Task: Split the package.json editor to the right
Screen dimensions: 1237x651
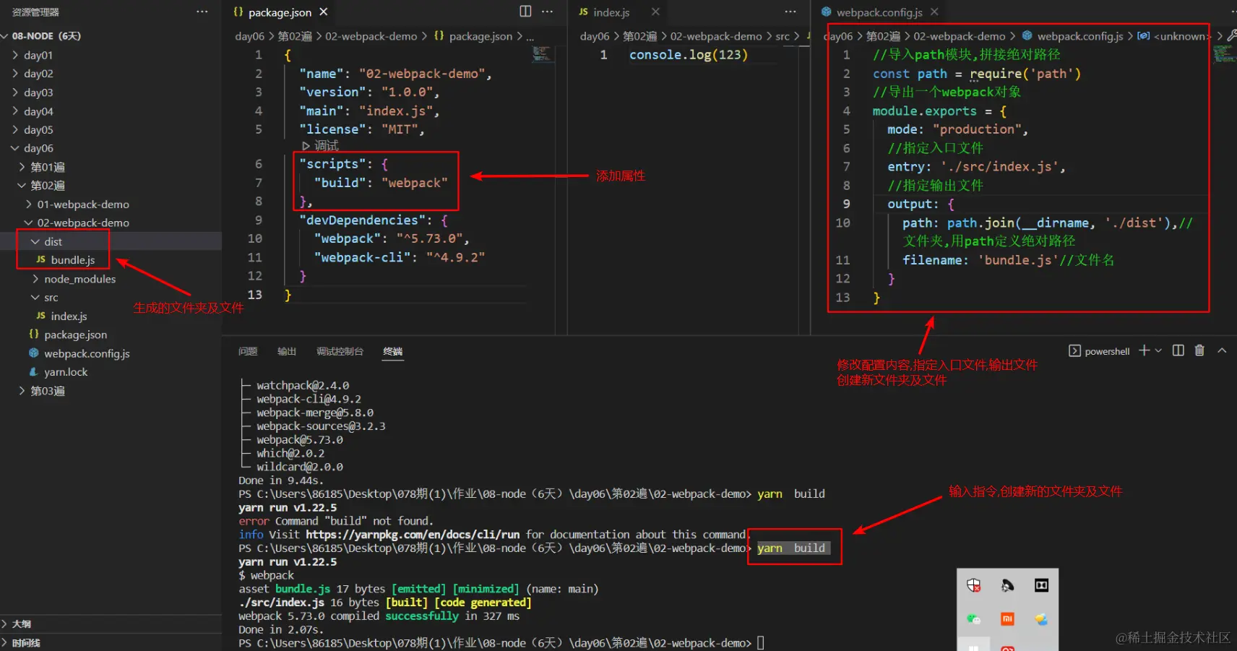Action: coord(525,12)
